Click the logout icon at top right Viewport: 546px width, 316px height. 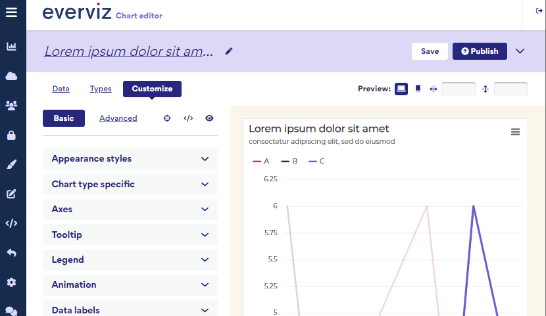[539, 11]
